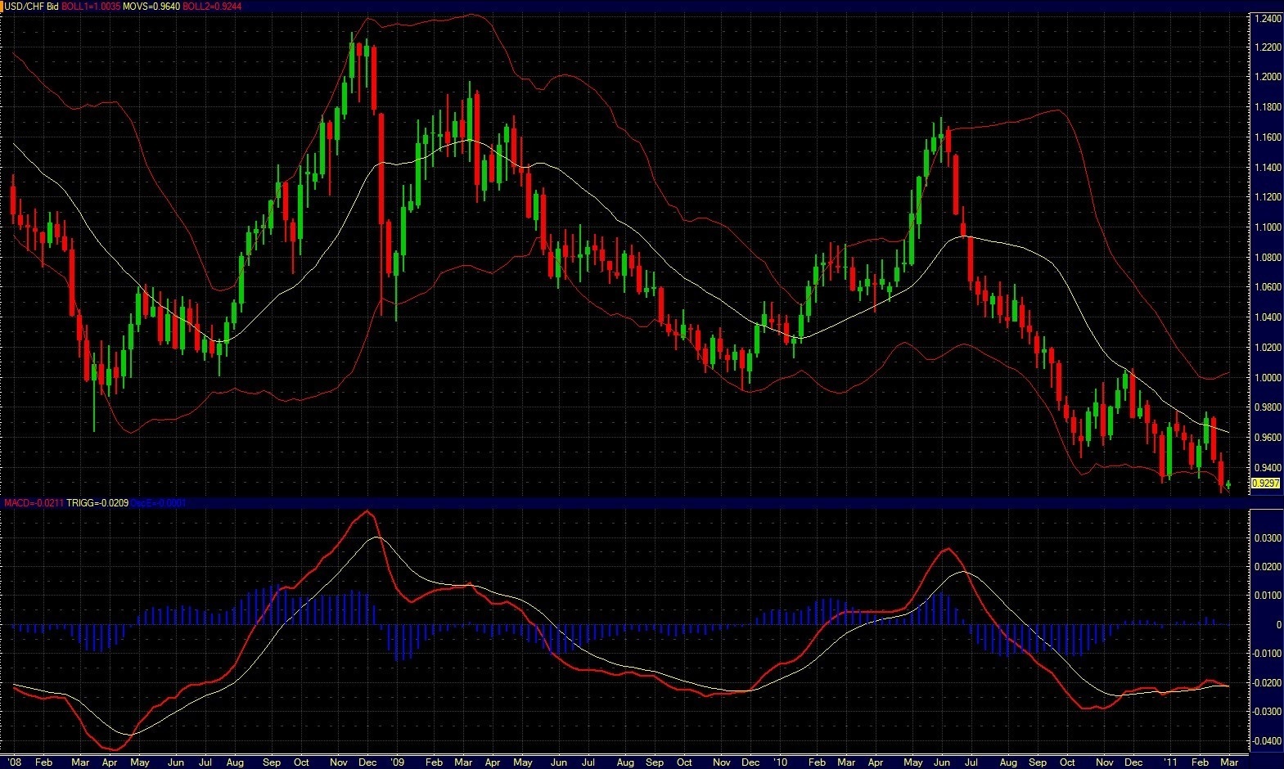Image resolution: width=1284 pixels, height=769 pixels.
Task: Click the TRIGG=-0.0209 signal label
Action: (x=97, y=502)
